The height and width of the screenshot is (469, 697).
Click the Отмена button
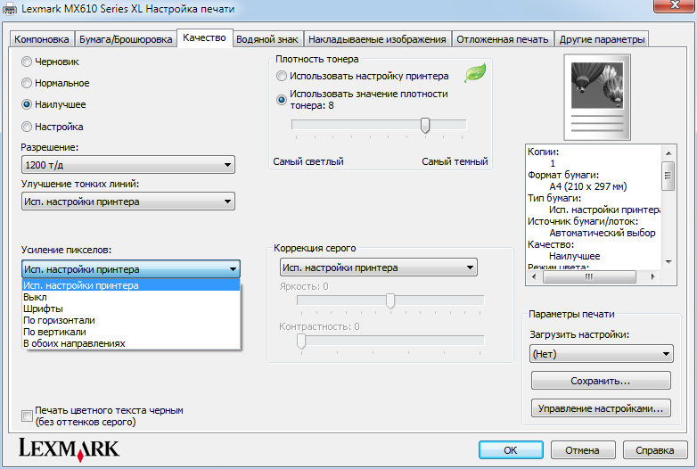pos(583,450)
